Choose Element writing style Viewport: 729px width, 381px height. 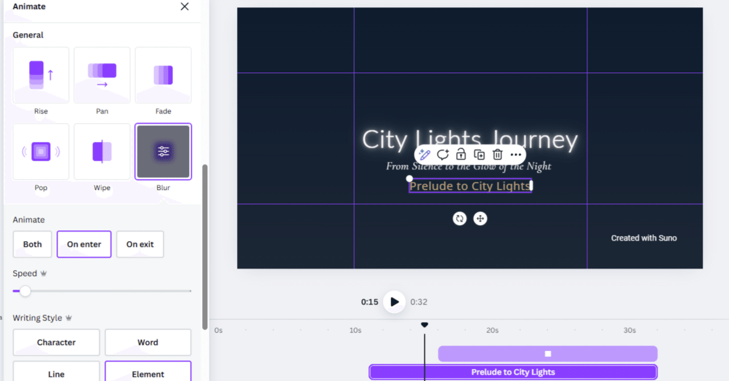click(x=148, y=371)
